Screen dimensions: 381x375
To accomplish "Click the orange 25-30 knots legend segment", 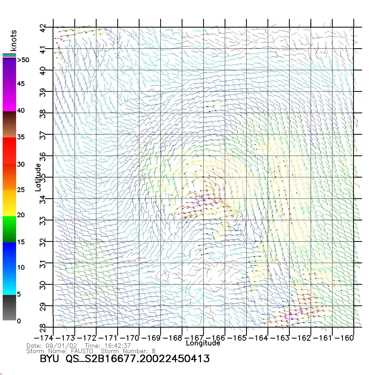I will (x=9, y=177).
